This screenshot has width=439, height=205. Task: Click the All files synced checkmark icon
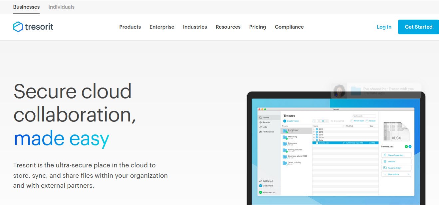pyautogui.click(x=260, y=192)
